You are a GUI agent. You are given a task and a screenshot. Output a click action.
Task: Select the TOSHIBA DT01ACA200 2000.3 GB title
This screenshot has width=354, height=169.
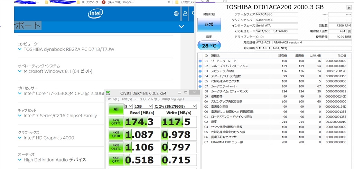click(x=274, y=7)
